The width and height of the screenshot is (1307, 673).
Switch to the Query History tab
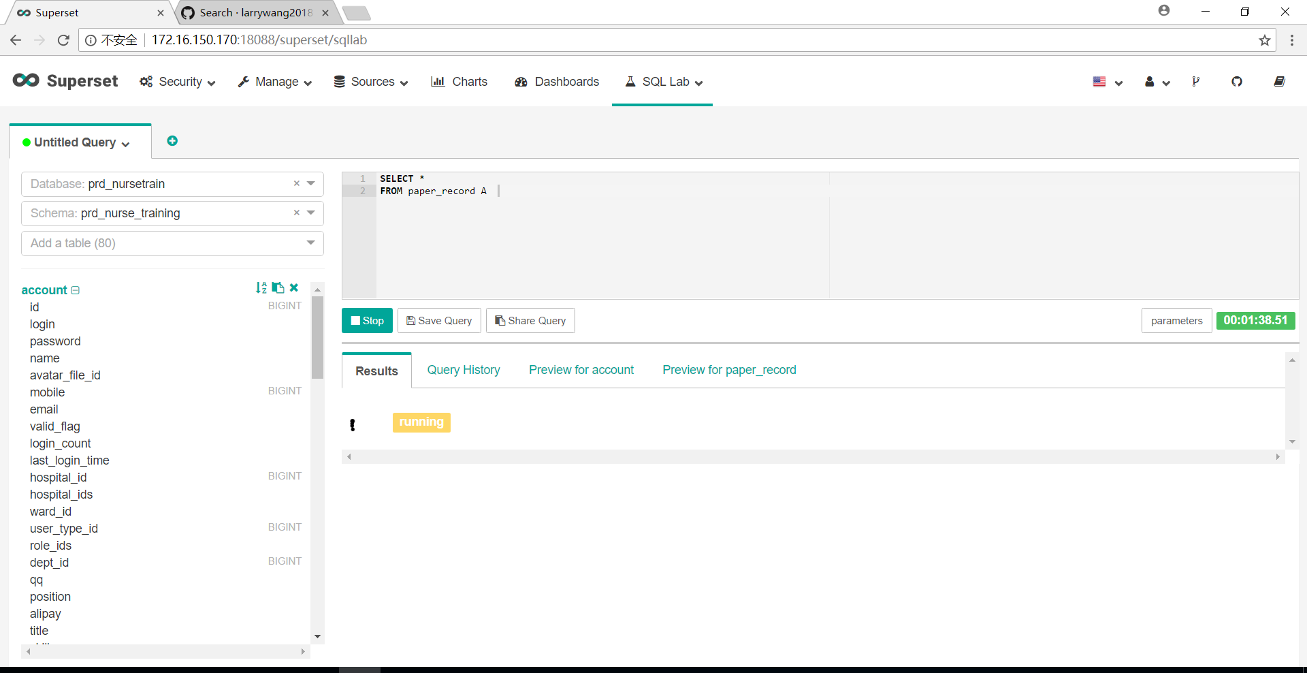(x=464, y=370)
